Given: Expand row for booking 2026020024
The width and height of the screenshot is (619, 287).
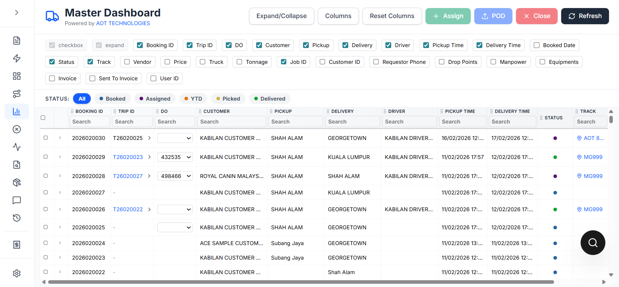Looking at the screenshot, I should tap(60, 243).
